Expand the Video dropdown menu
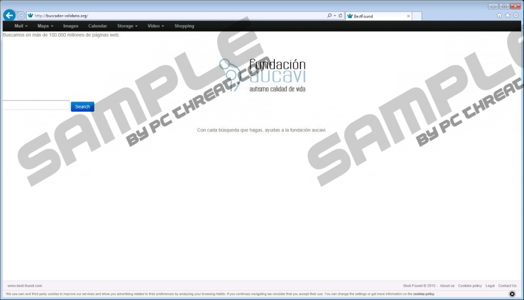The height and width of the screenshot is (300, 524). [155, 26]
